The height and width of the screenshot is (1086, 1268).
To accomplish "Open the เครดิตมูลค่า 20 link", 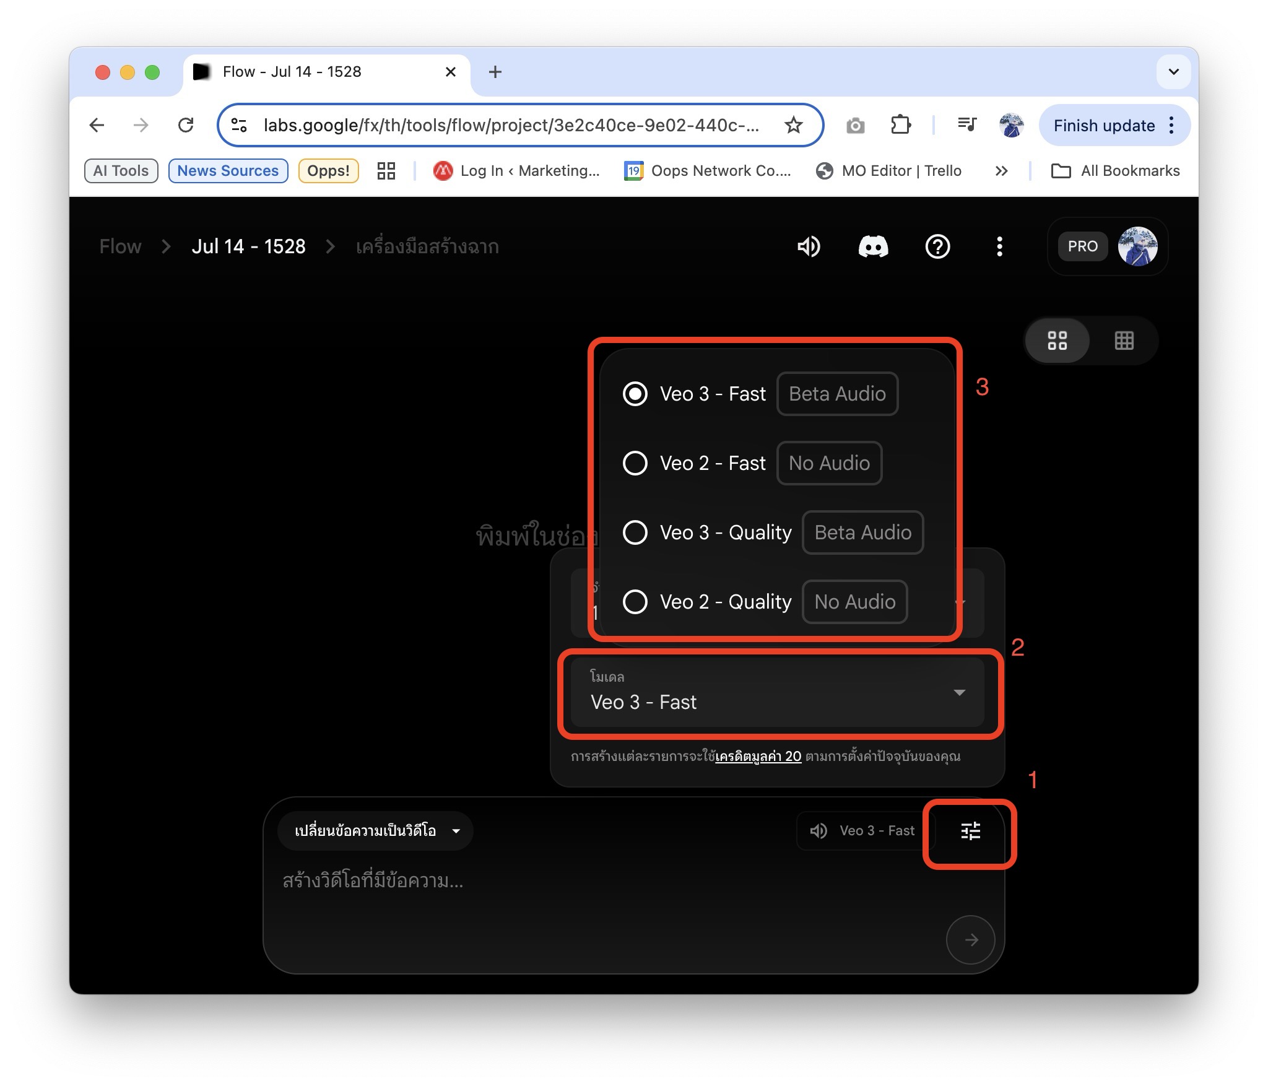I will (x=758, y=756).
